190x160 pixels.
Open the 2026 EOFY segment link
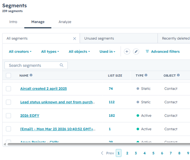pos(30,116)
